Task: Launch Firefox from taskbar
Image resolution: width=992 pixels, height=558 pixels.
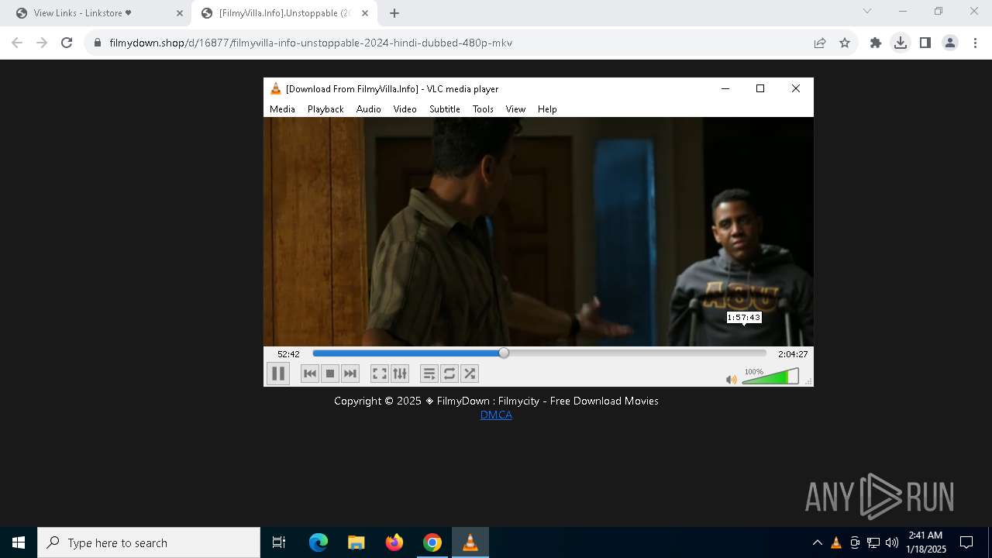Action: pyautogui.click(x=394, y=542)
